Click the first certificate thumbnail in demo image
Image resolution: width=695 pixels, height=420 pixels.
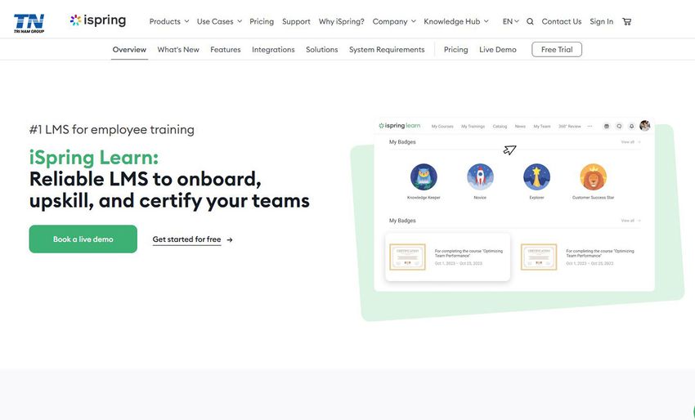407,257
